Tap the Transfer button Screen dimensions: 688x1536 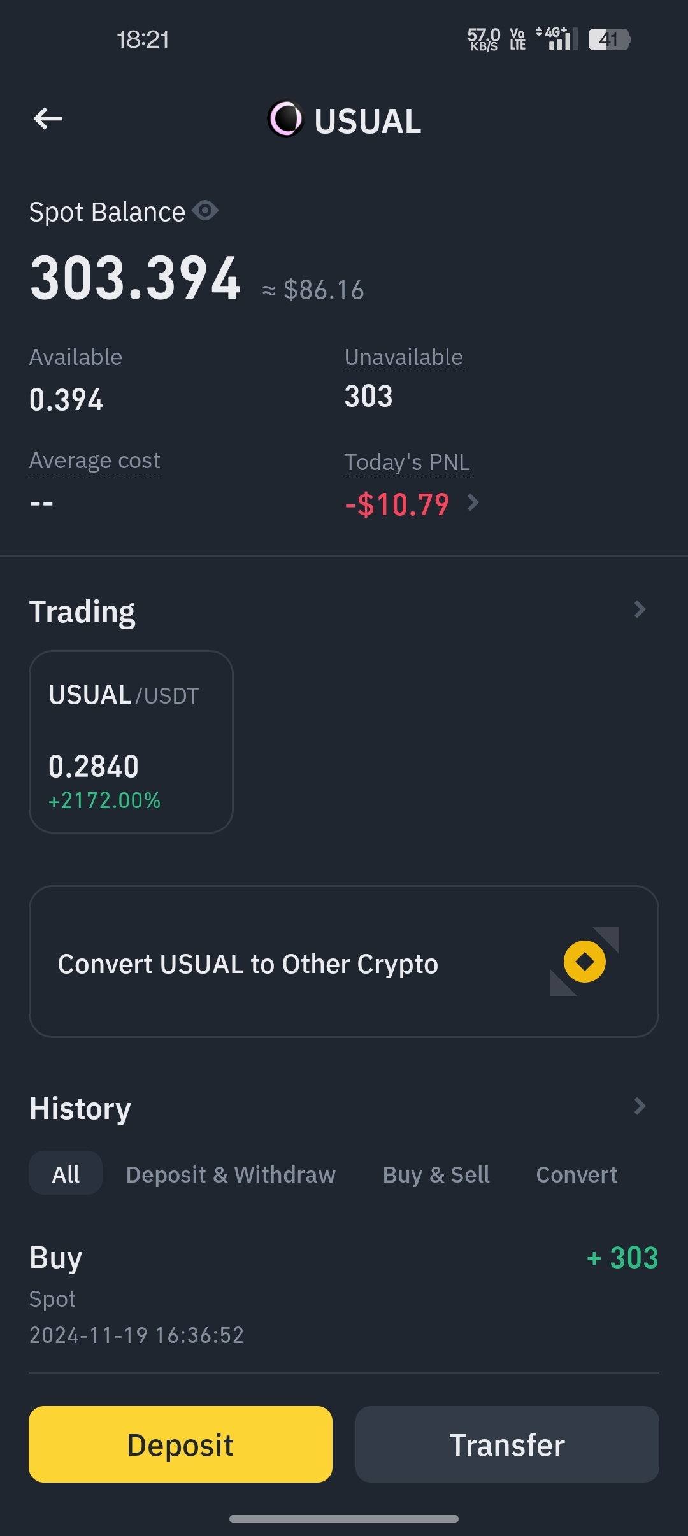(x=507, y=1444)
